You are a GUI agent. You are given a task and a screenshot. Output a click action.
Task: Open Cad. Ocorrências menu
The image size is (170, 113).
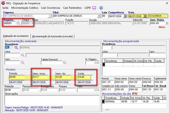pyautogui.click(x=51, y=8)
